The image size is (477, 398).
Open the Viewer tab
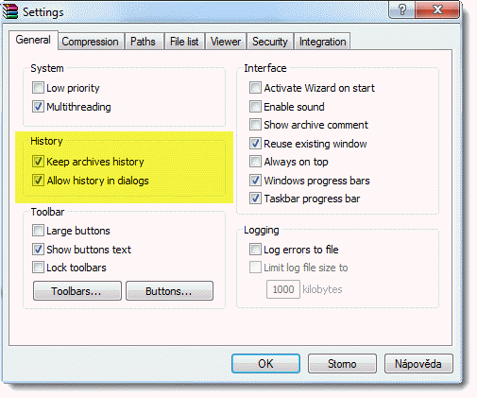(x=226, y=42)
